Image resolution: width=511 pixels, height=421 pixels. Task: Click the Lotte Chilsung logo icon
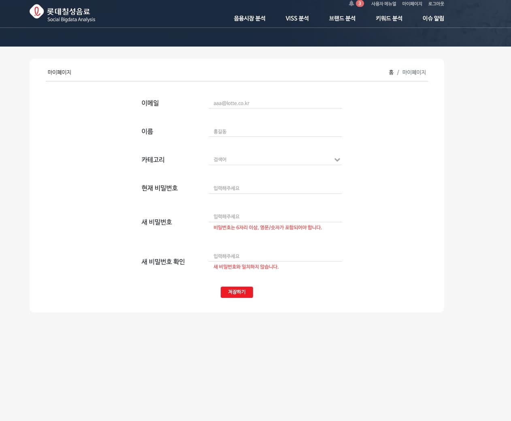tap(36, 12)
